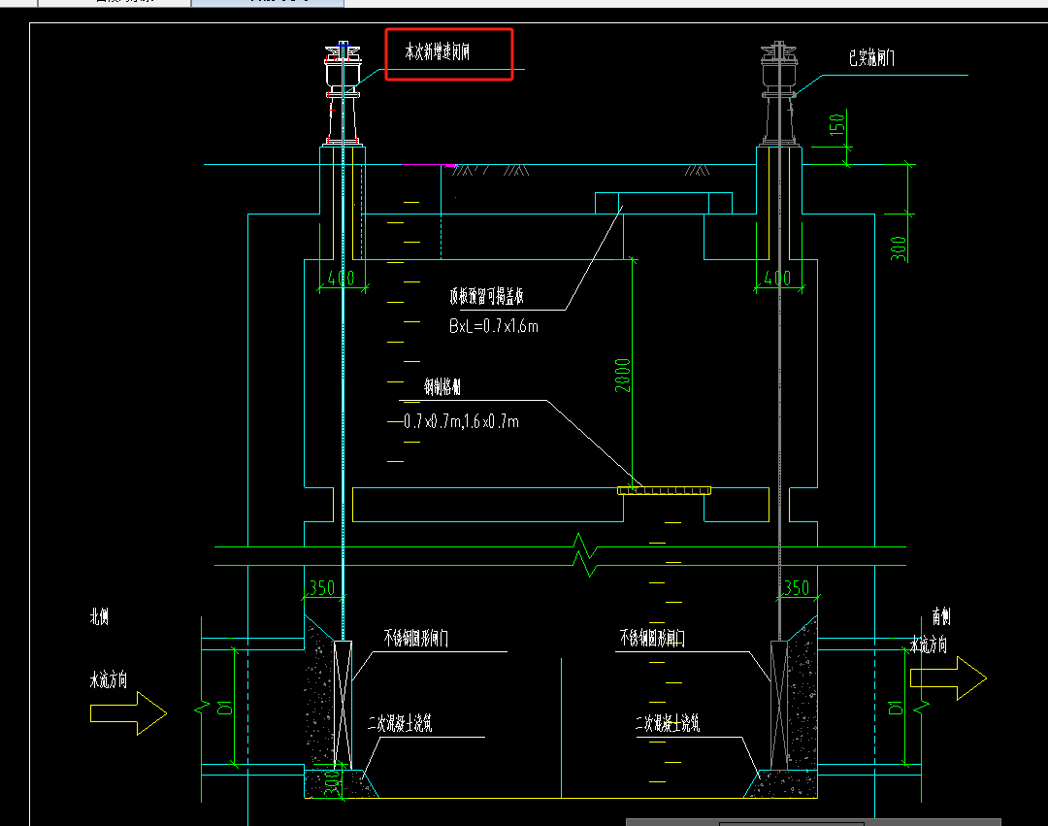1048x826 pixels.
Task: Click the '钢制格栅' label text
Action: pyautogui.click(x=442, y=386)
